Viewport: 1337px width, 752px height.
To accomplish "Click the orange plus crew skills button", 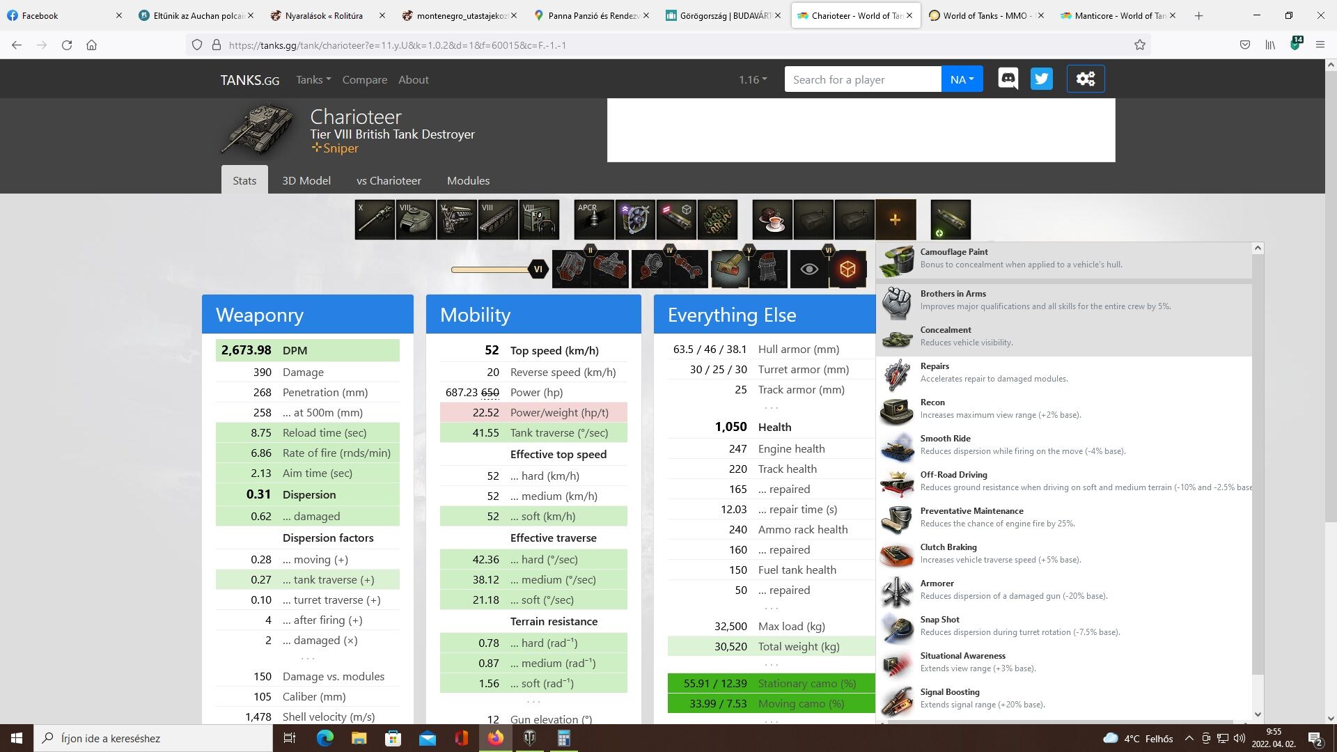I will 896,219.
